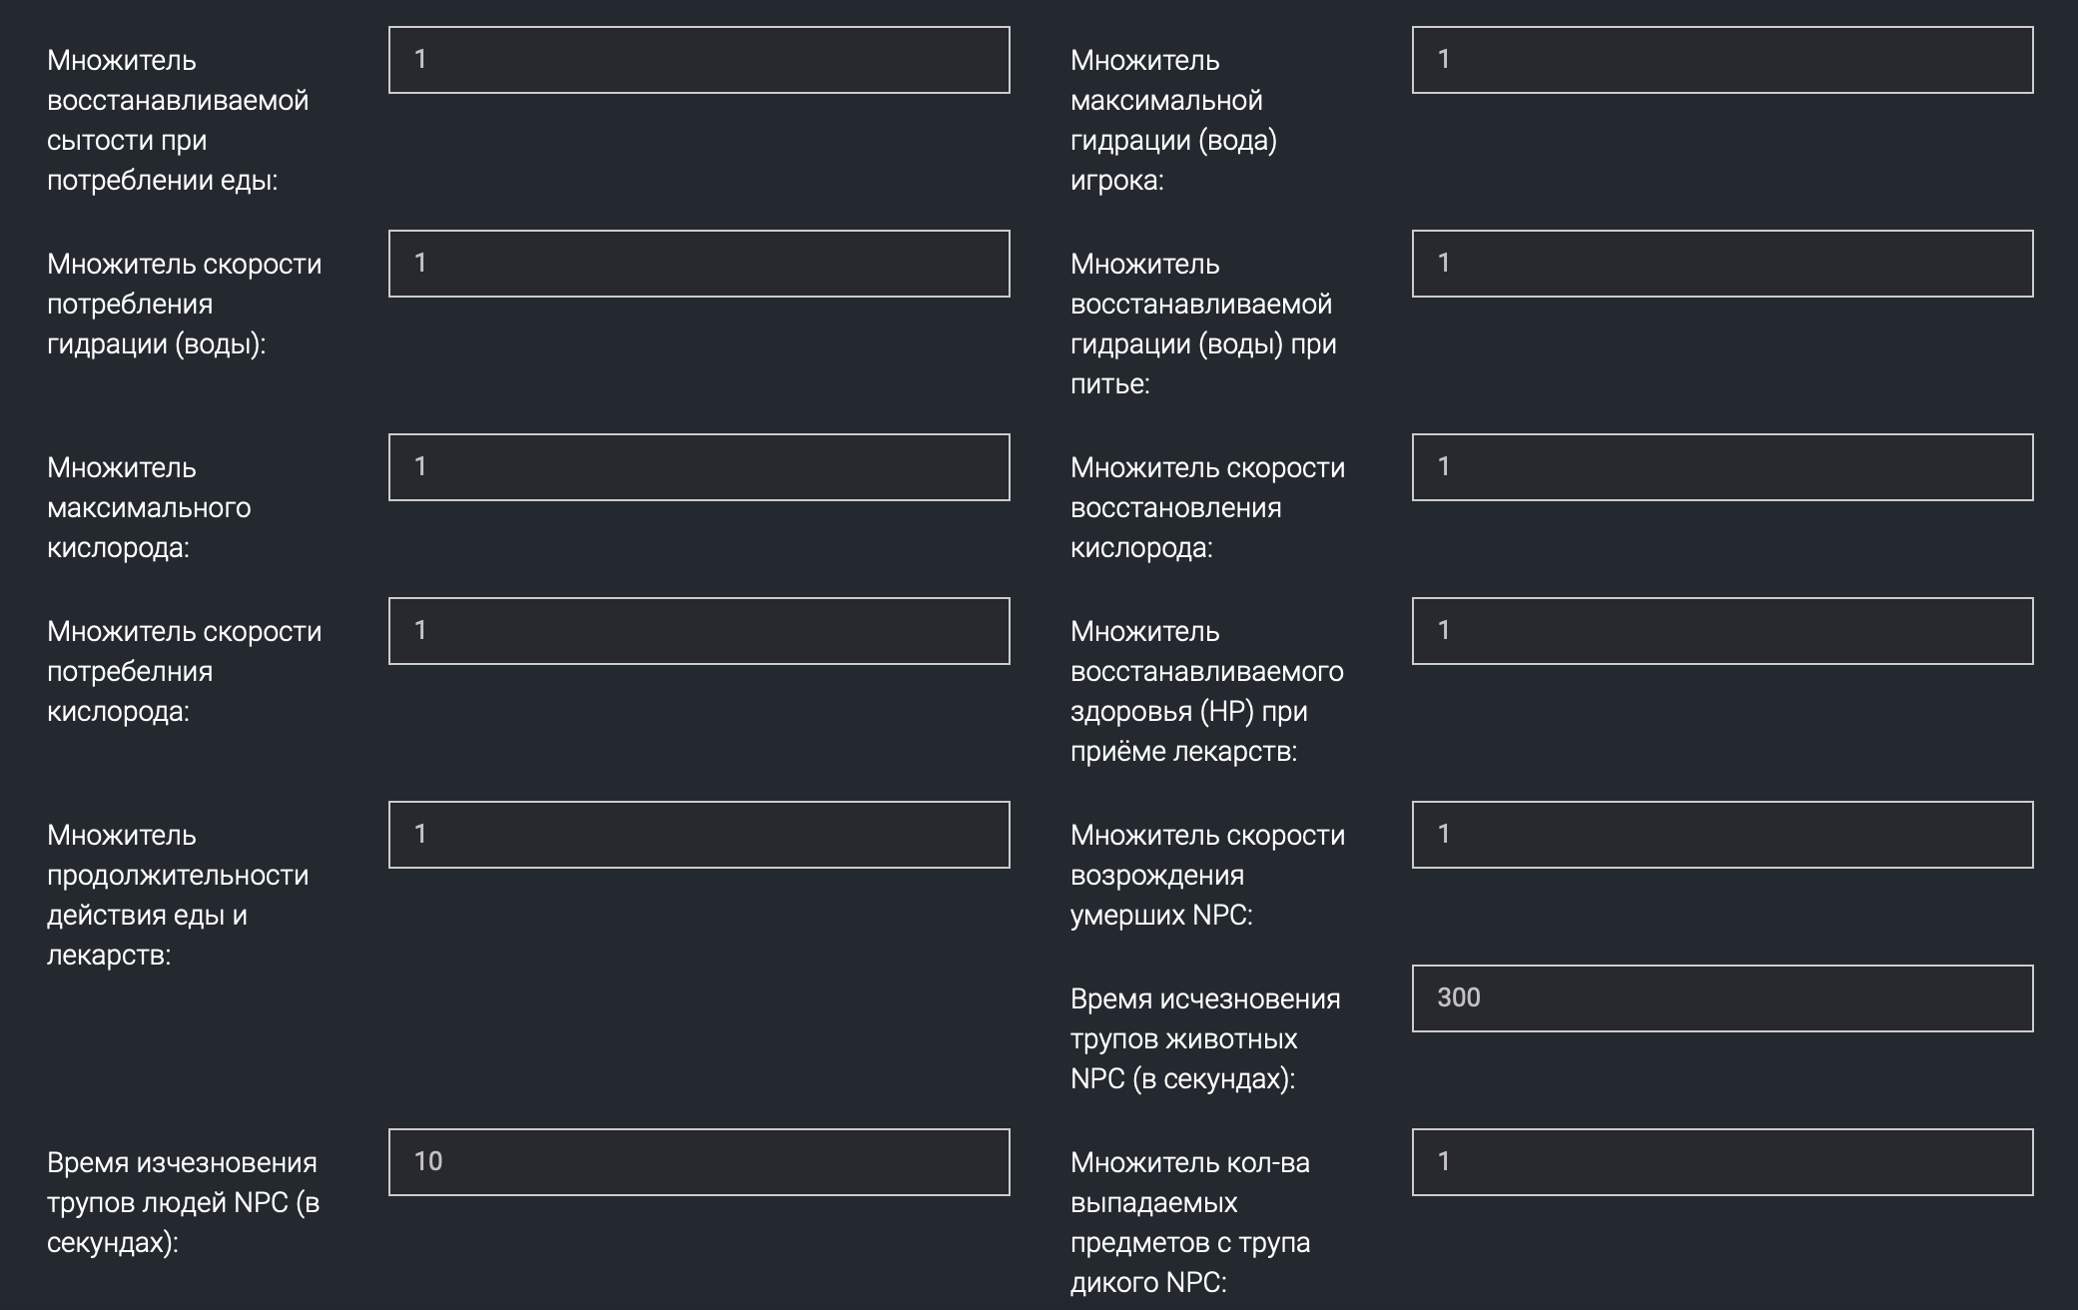The width and height of the screenshot is (2078, 1310).
Task: Click the label "Множитель максимального кислорода:"
Action: pyautogui.click(x=149, y=507)
